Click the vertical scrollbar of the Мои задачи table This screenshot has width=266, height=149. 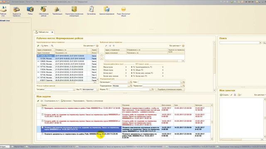click(212, 122)
